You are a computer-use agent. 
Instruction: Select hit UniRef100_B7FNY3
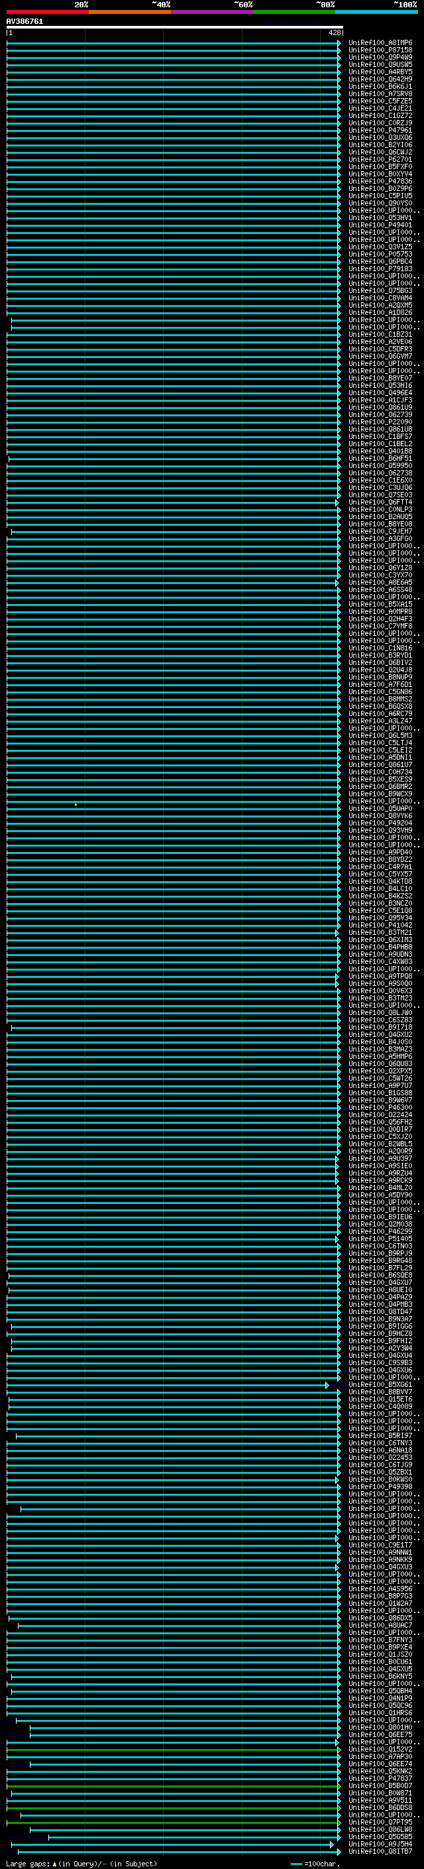pos(380,1640)
